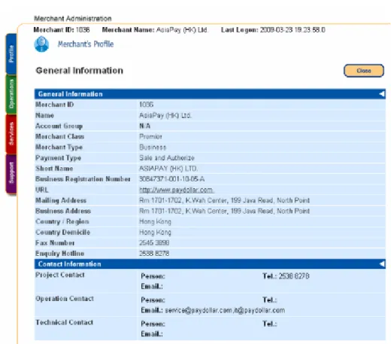The image size is (391, 344).
Task: Open the Support side tab
Action: 11,174
